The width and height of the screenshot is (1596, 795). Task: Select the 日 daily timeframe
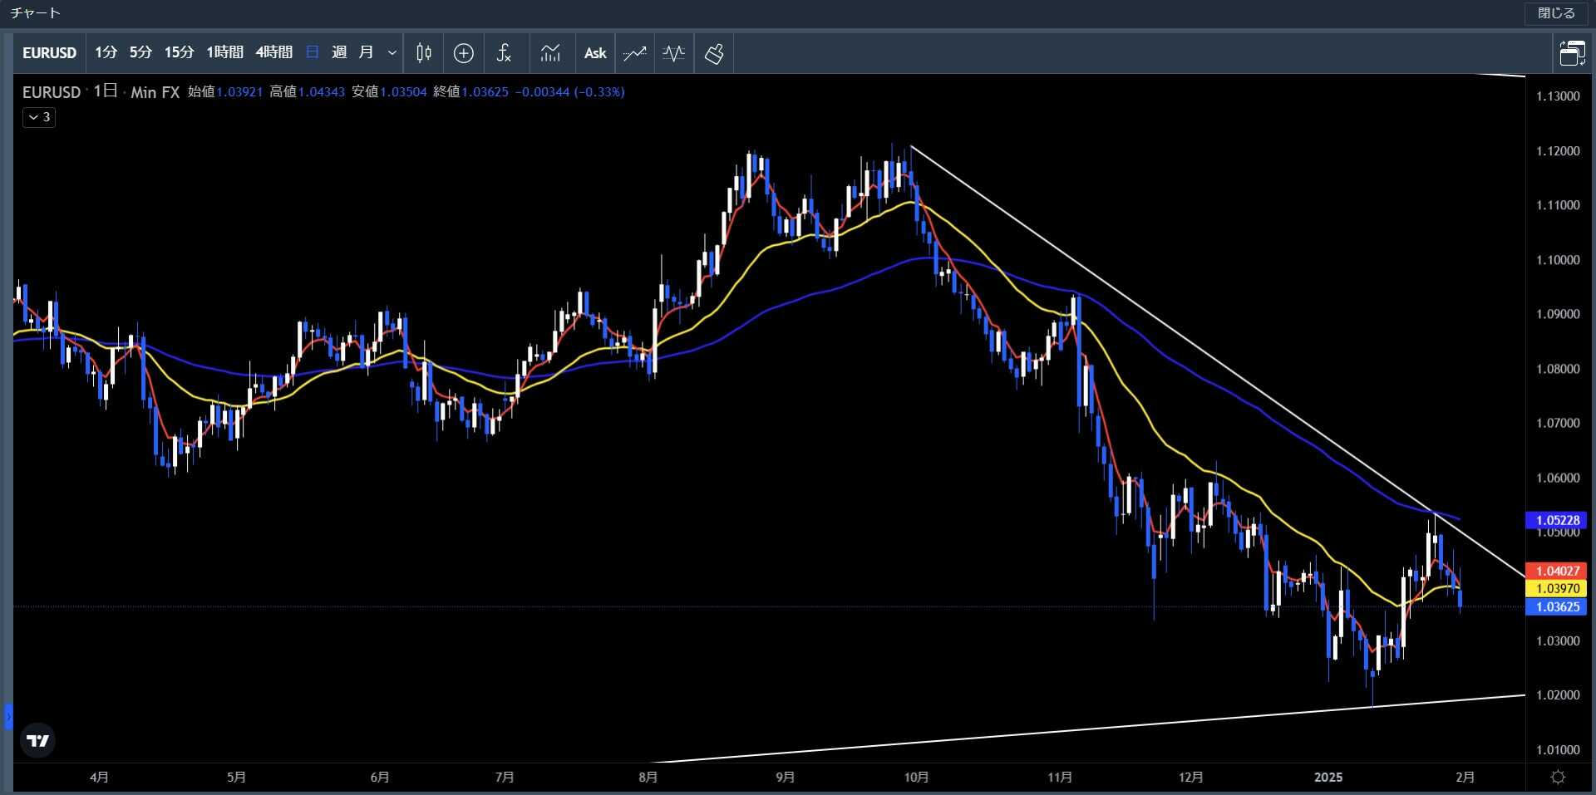[312, 52]
